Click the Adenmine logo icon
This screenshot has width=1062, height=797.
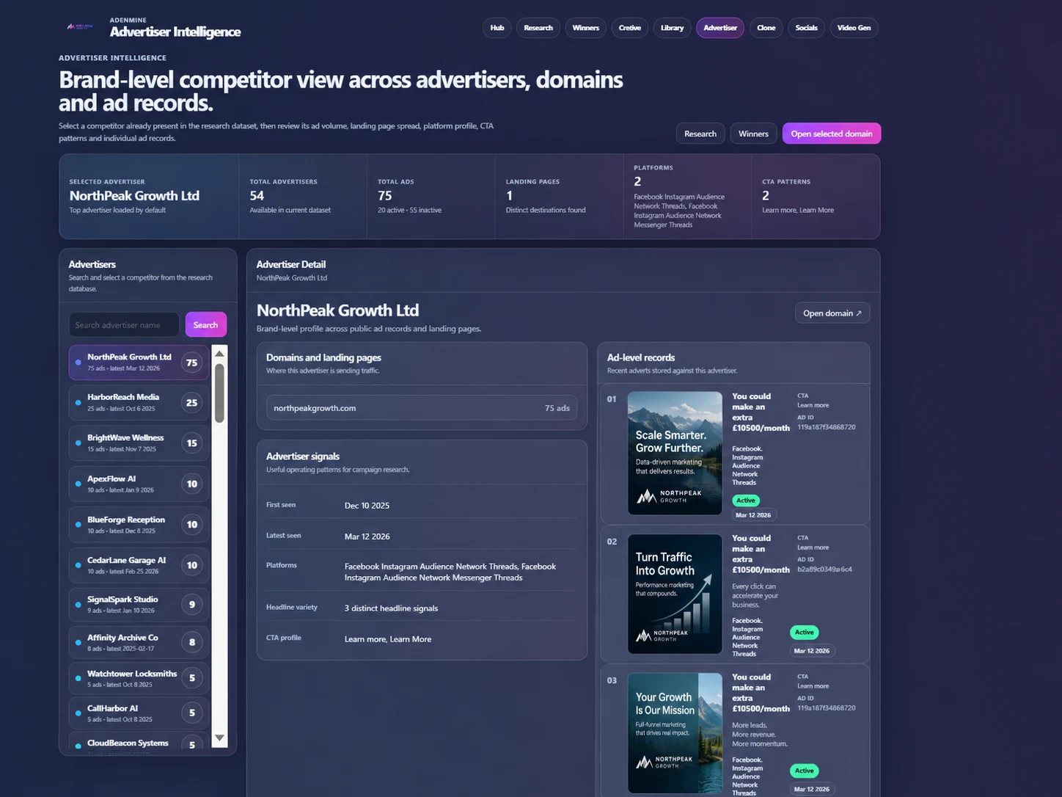click(79, 26)
